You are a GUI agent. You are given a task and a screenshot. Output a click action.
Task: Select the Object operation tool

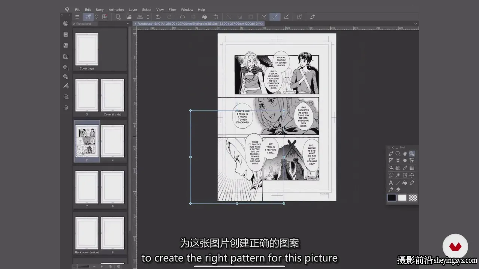pyautogui.click(x=412, y=154)
